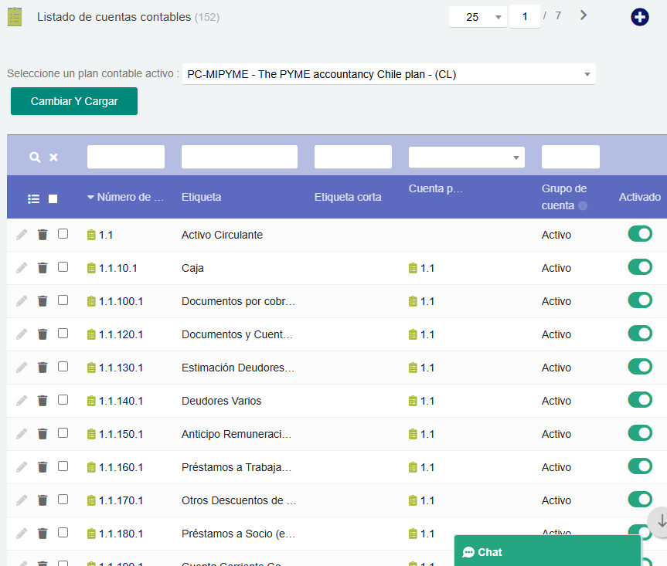Delete the Activo Circulante account
This screenshot has height=566, width=667.
pyautogui.click(x=43, y=235)
